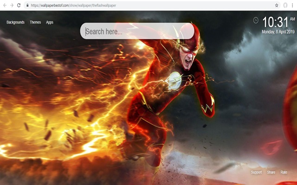Click the 10:31 time display

275,22
